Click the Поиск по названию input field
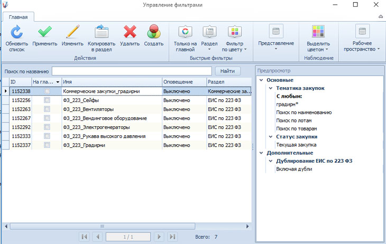Image resolution: width=386 pixels, height=244 pixels. 131,71
